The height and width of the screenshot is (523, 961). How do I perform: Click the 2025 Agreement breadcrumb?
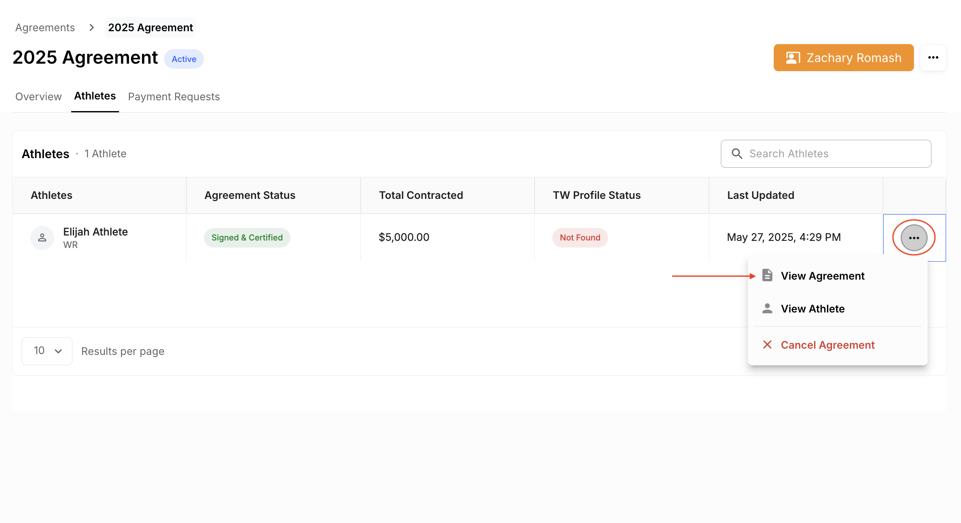tap(150, 27)
